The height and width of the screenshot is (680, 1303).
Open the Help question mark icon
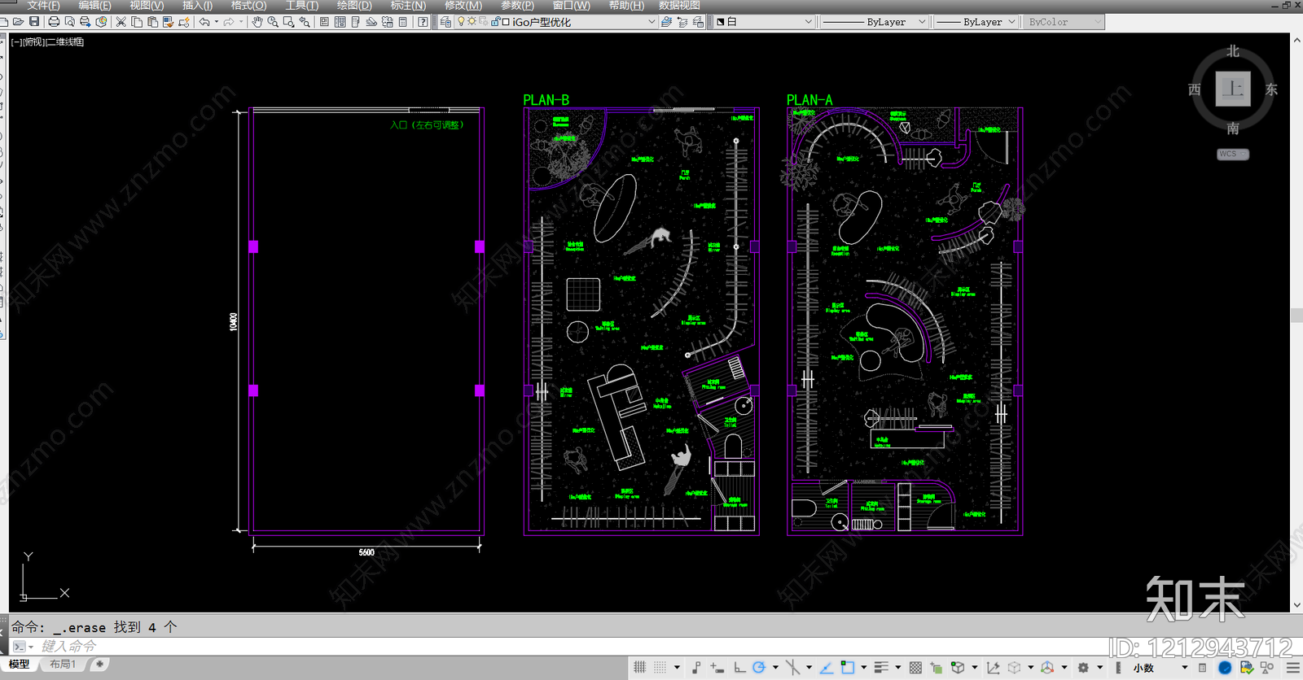tap(423, 22)
